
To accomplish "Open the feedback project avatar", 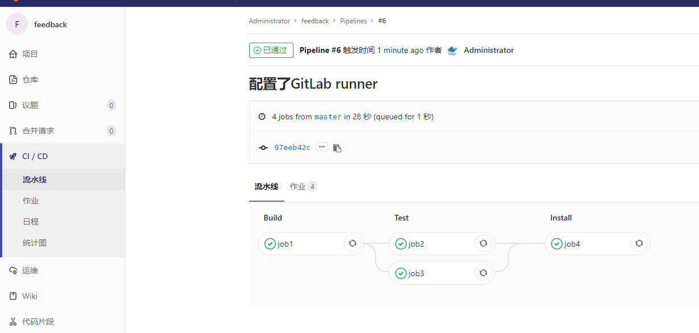I will pyautogui.click(x=17, y=24).
